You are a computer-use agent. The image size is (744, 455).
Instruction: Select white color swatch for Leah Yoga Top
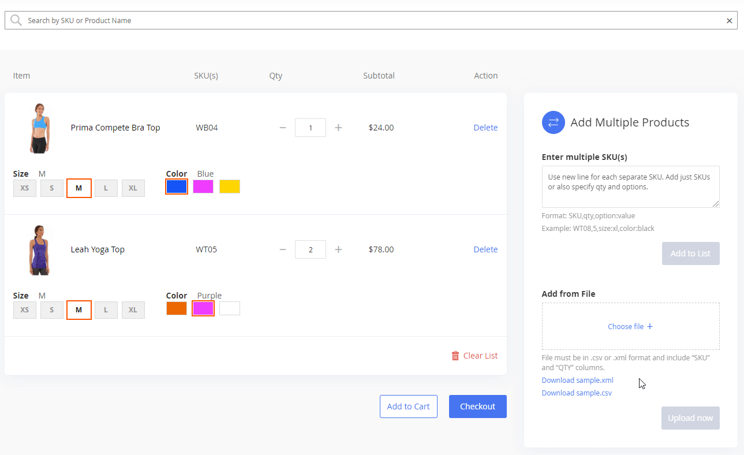[x=230, y=308]
